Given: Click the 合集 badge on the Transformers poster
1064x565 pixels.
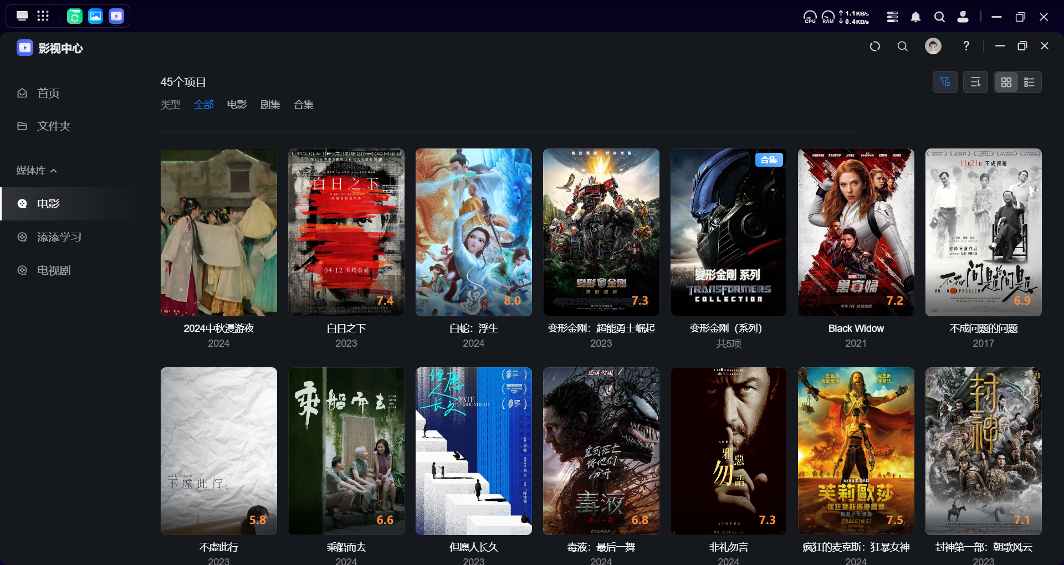Looking at the screenshot, I should pyautogui.click(x=769, y=160).
